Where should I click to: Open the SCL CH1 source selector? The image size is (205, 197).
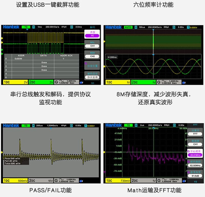92,45
